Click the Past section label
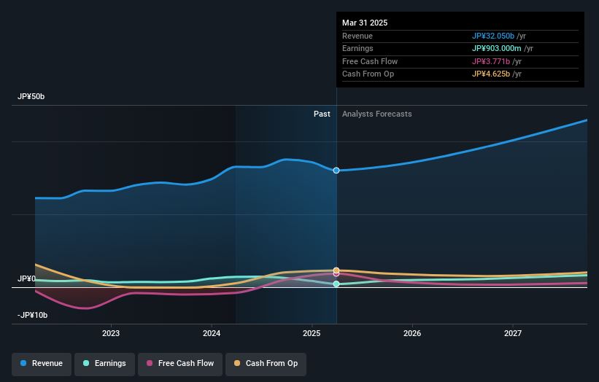Image resolution: width=599 pixels, height=382 pixels. 322,114
